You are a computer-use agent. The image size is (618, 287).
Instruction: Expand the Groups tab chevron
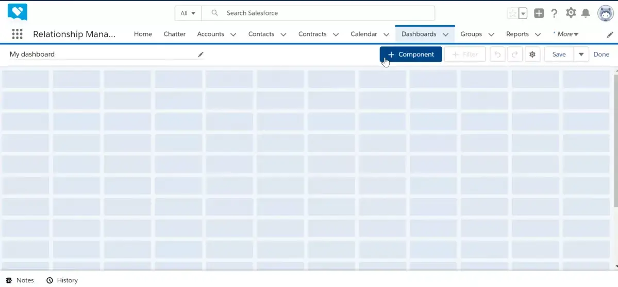click(x=491, y=34)
